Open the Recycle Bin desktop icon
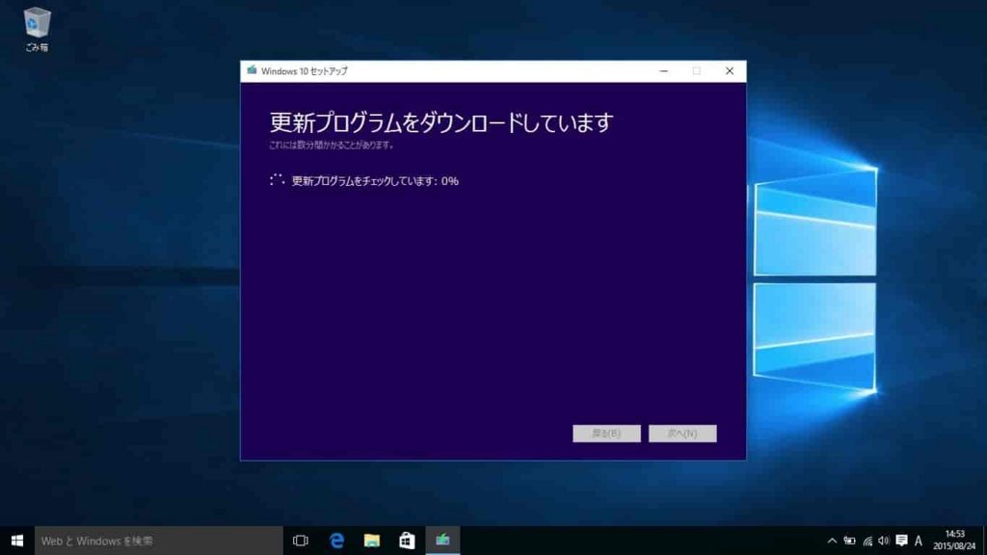Viewport: 987px width, 555px height. click(37, 29)
